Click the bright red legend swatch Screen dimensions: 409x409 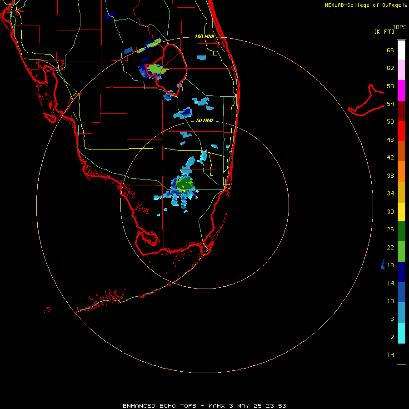tap(401, 131)
